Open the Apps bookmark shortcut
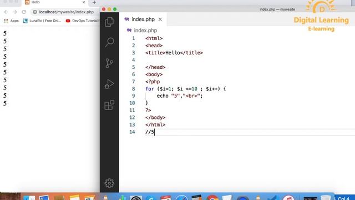 click(11, 21)
